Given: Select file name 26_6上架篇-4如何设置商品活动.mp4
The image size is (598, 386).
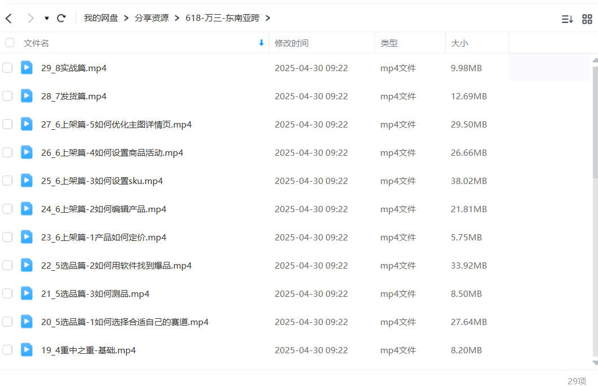Looking at the screenshot, I should 112,153.
